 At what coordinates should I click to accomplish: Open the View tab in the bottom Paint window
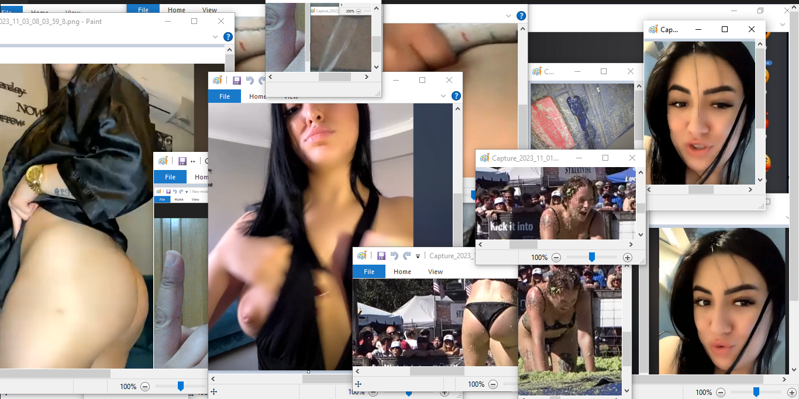pos(435,272)
